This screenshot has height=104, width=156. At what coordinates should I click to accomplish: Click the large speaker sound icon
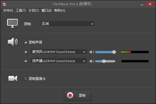tap(13, 42)
